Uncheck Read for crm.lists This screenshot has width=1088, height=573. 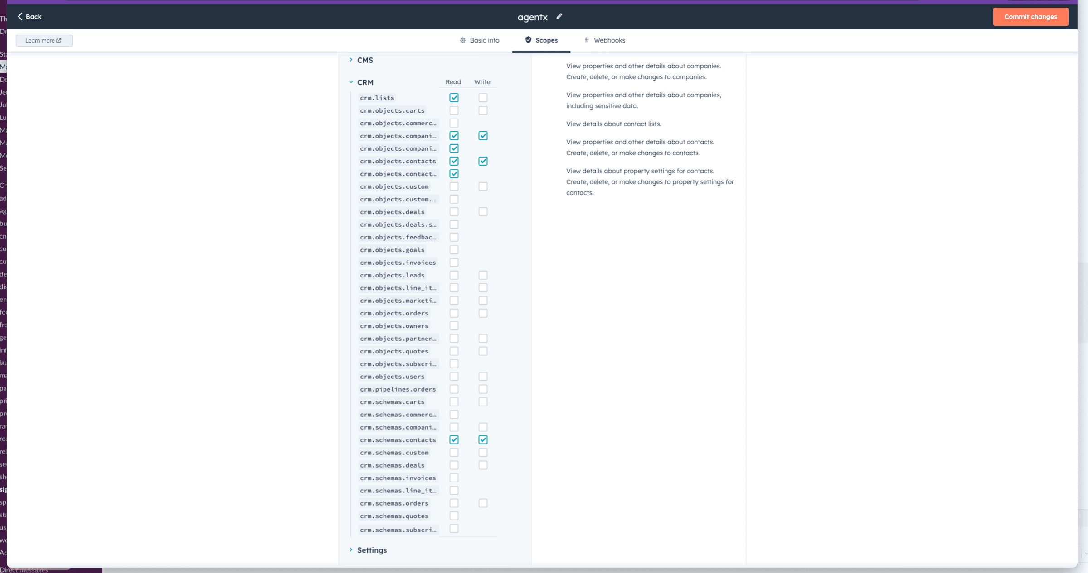click(454, 98)
